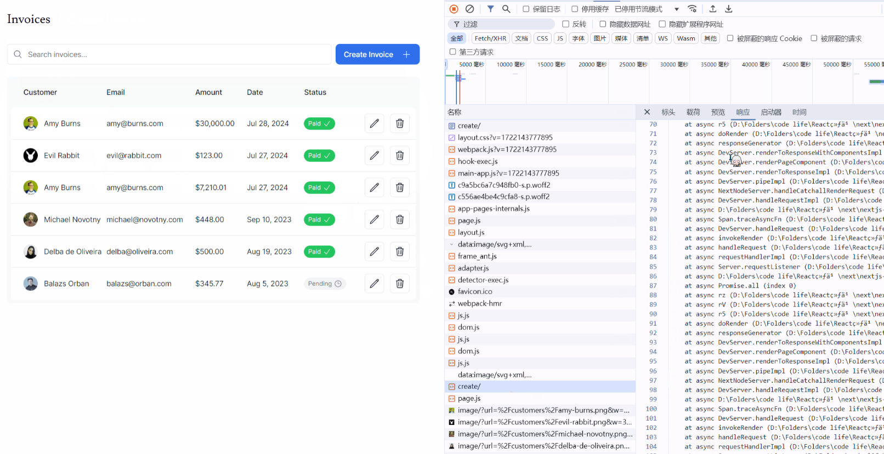Image resolution: width=884 pixels, height=454 pixels.
Task: Click the Pending status badge for Balazs Orban
Action: pyautogui.click(x=325, y=284)
